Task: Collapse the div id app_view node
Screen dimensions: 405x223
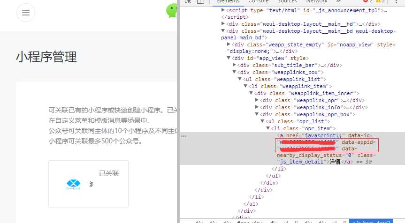Action: [x=229, y=58]
